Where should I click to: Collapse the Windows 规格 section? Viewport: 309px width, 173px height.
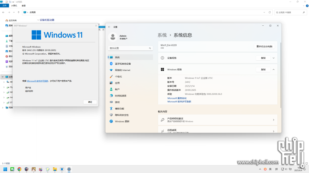click(274, 70)
